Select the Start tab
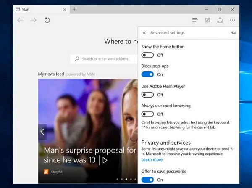The width and height of the screenshot is (252, 188). [36, 9]
